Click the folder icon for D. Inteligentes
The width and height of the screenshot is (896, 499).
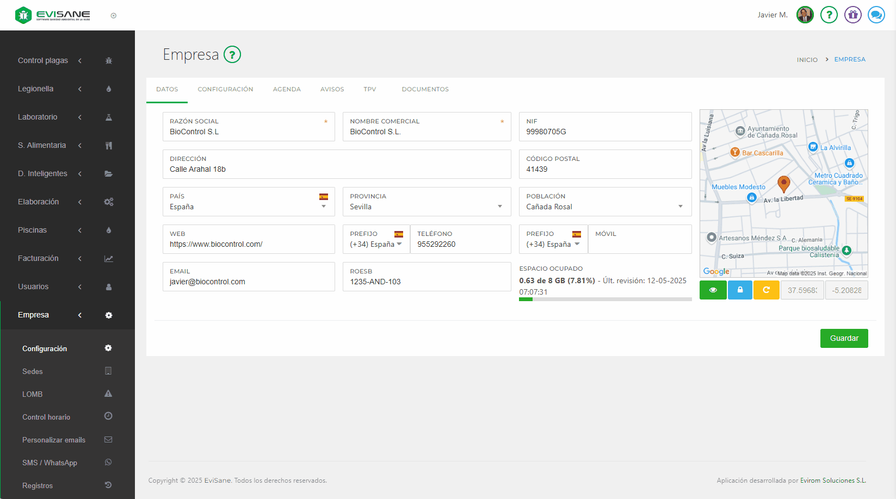tap(109, 173)
